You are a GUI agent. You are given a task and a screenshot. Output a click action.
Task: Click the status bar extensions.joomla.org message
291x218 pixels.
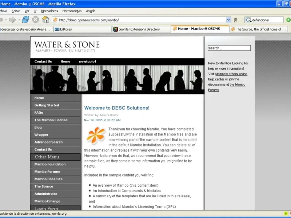pos(33,214)
